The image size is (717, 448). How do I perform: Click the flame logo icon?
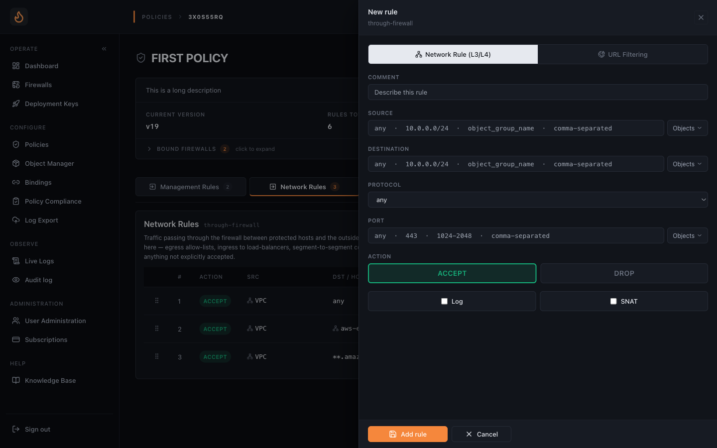(x=19, y=17)
